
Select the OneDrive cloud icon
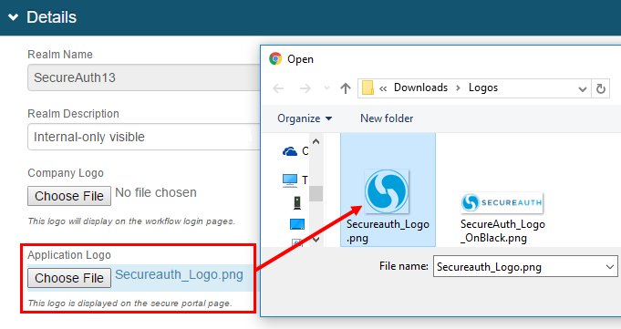[x=290, y=151]
